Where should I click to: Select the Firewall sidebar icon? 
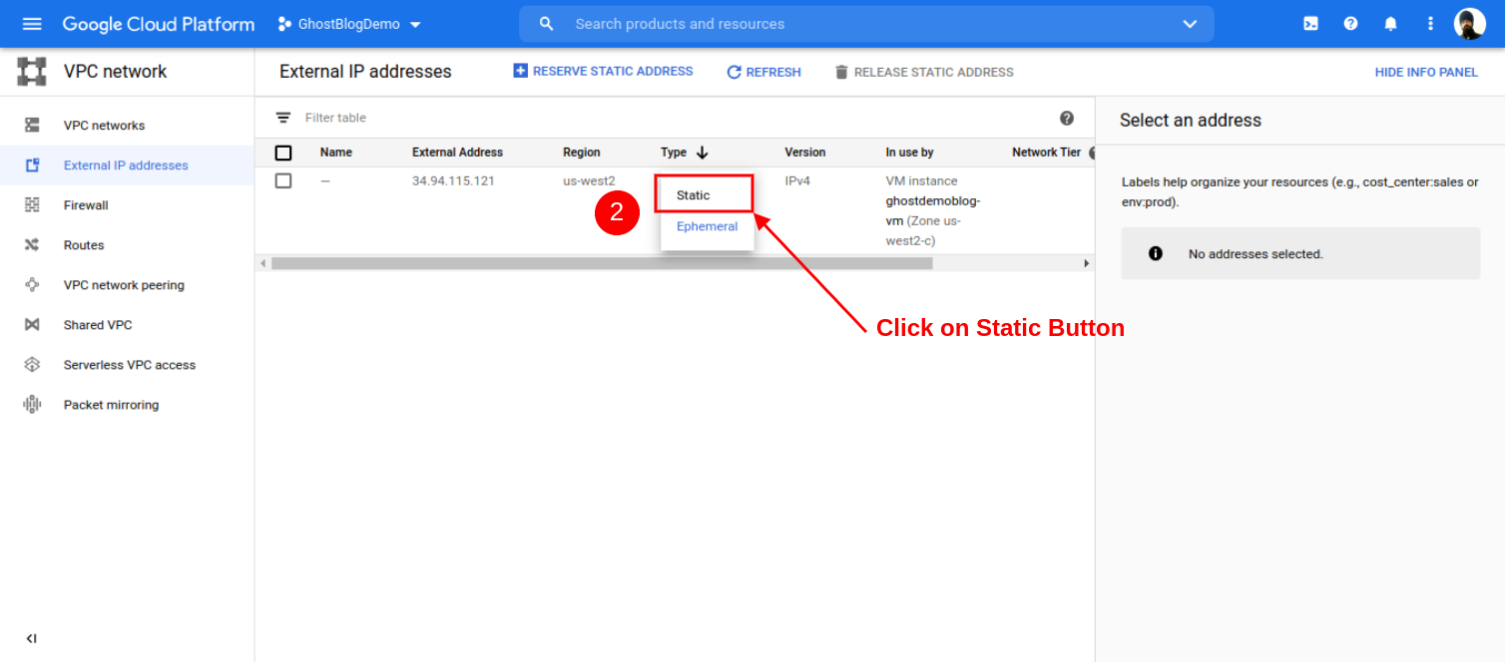pos(31,204)
